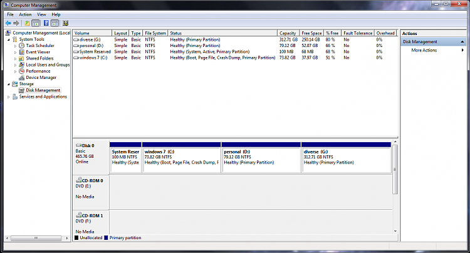470x253 pixels.
Task: Open the Action menu
Action: [x=25, y=14]
